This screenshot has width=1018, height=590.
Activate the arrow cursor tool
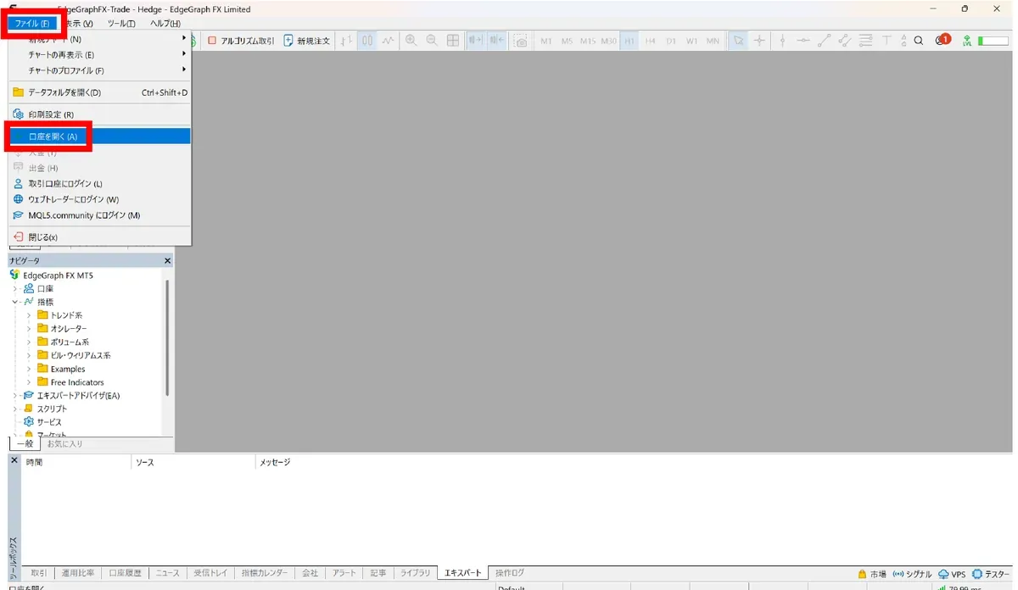pos(738,40)
